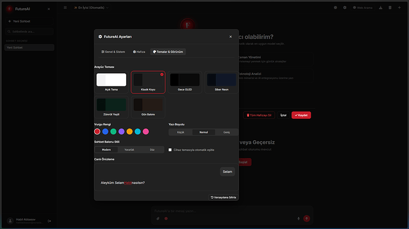Viewport: 409px width, 229px height.
Task: Set font size to Geniş
Action: tap(226, 133)
